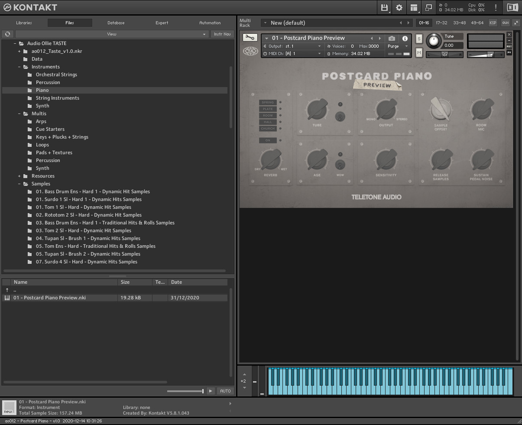Click the Postcard Piano .nki file icon
The height and width of the screenshot is (425, 522).
click(7, 298)
